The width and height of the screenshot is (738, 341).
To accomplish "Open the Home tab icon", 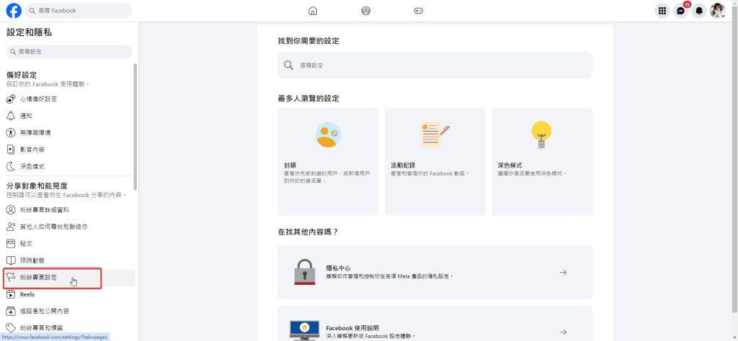I will 313,11.
